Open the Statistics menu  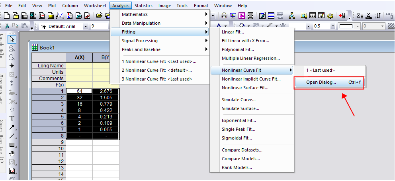143,6
